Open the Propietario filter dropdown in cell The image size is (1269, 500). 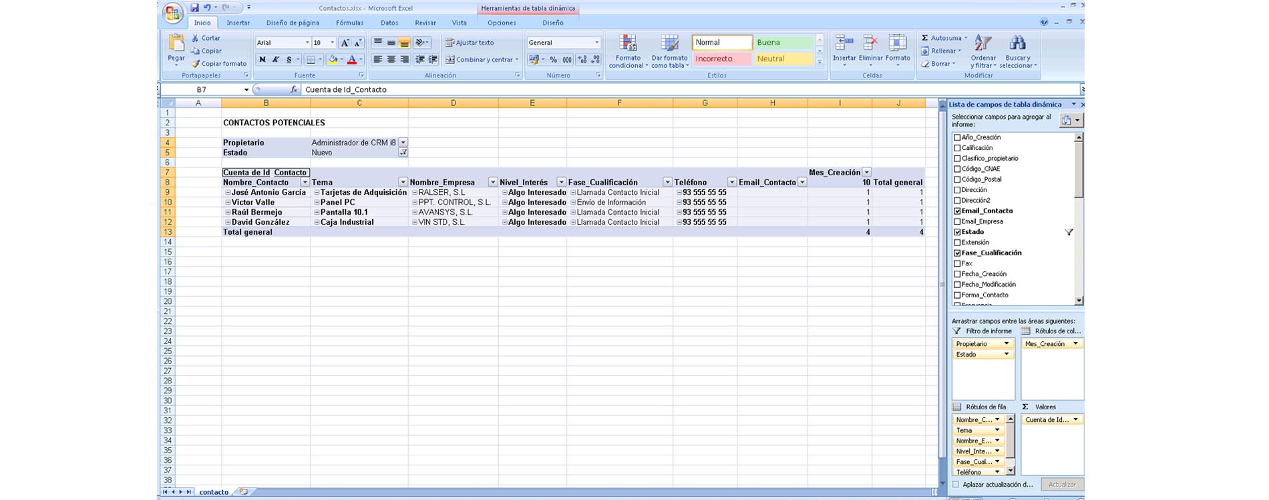(x=403, y=143)
